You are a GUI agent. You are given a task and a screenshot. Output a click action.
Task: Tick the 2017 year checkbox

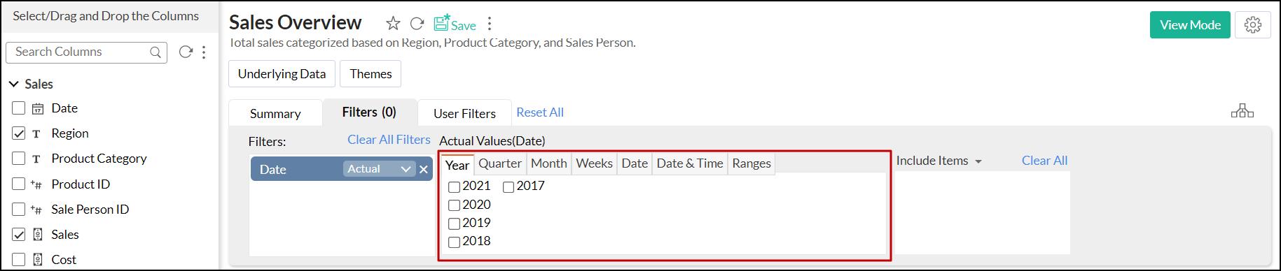508,186
